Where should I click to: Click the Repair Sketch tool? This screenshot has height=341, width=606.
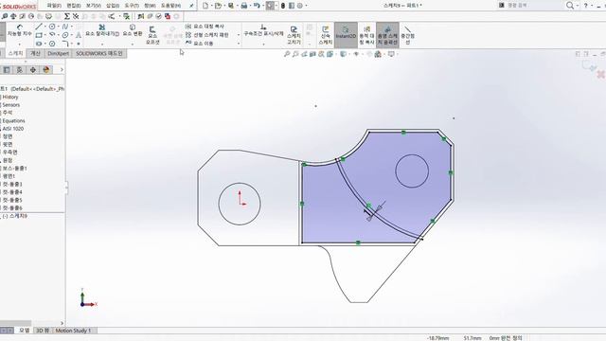(x=294, y=35)
